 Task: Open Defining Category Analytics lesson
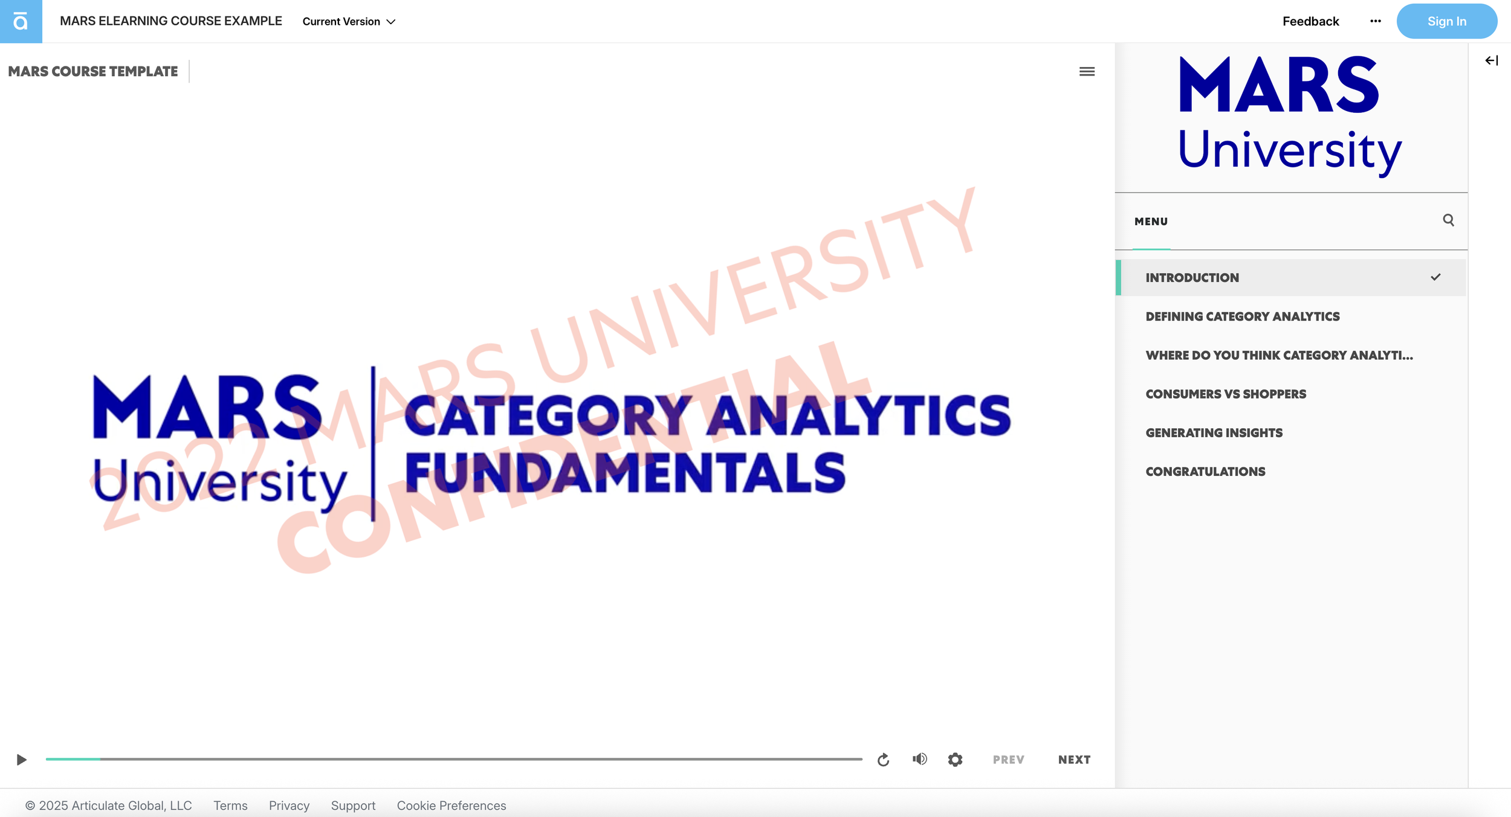click(1291, 316)
